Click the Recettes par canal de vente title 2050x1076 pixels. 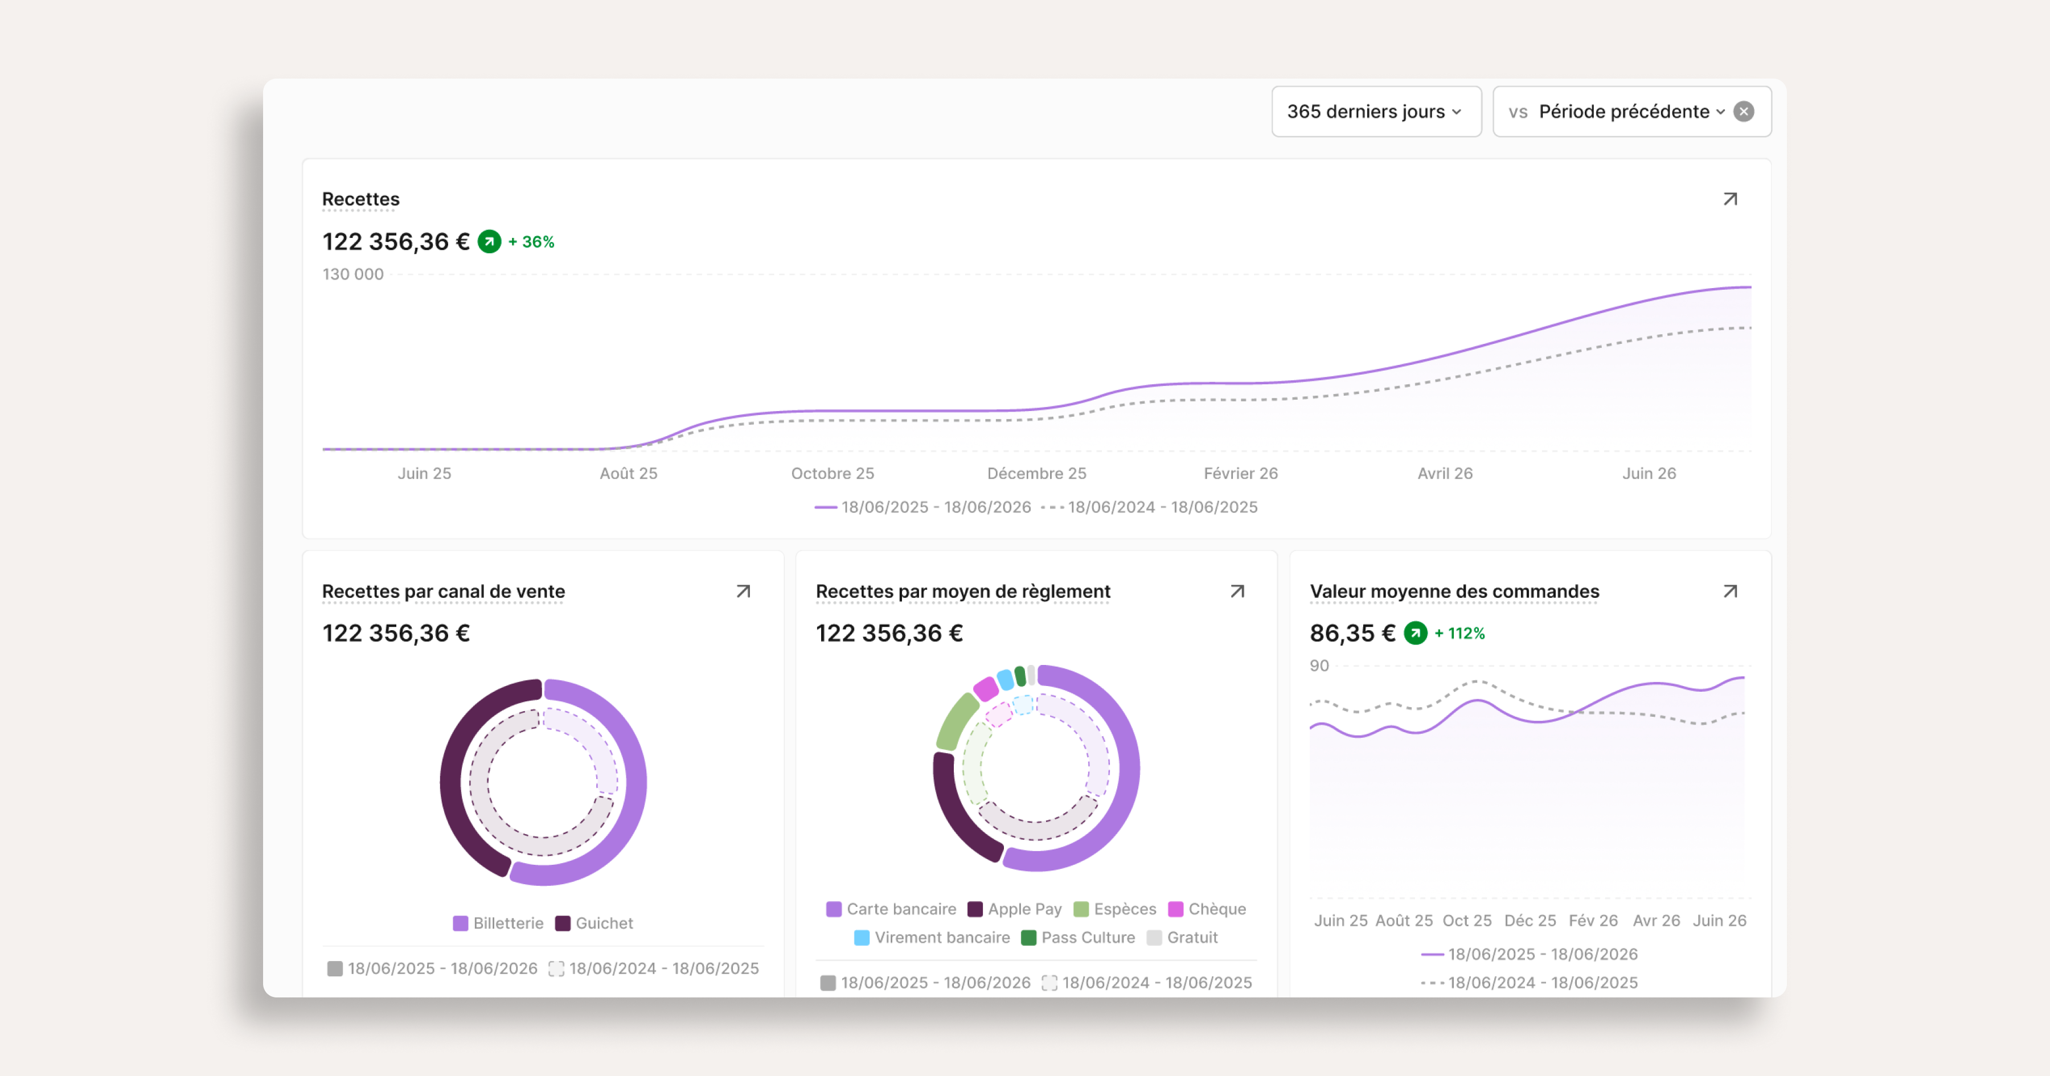coord(443,592)
